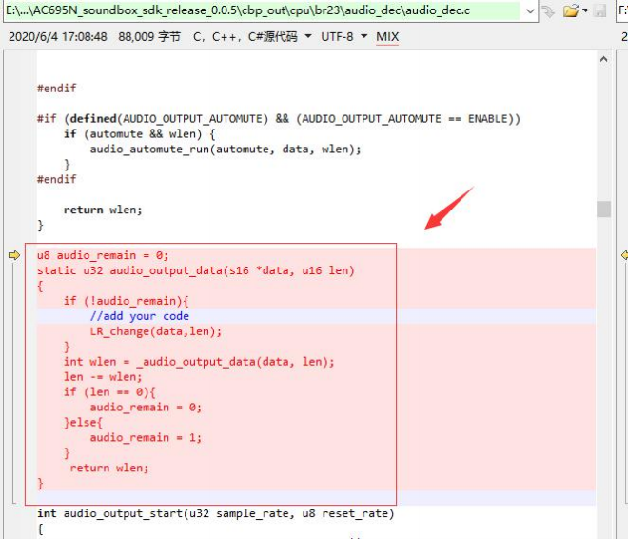Open the C, C++, C# source type dropdown
This screenshot has width=628, height=539.
click(308, 36)
